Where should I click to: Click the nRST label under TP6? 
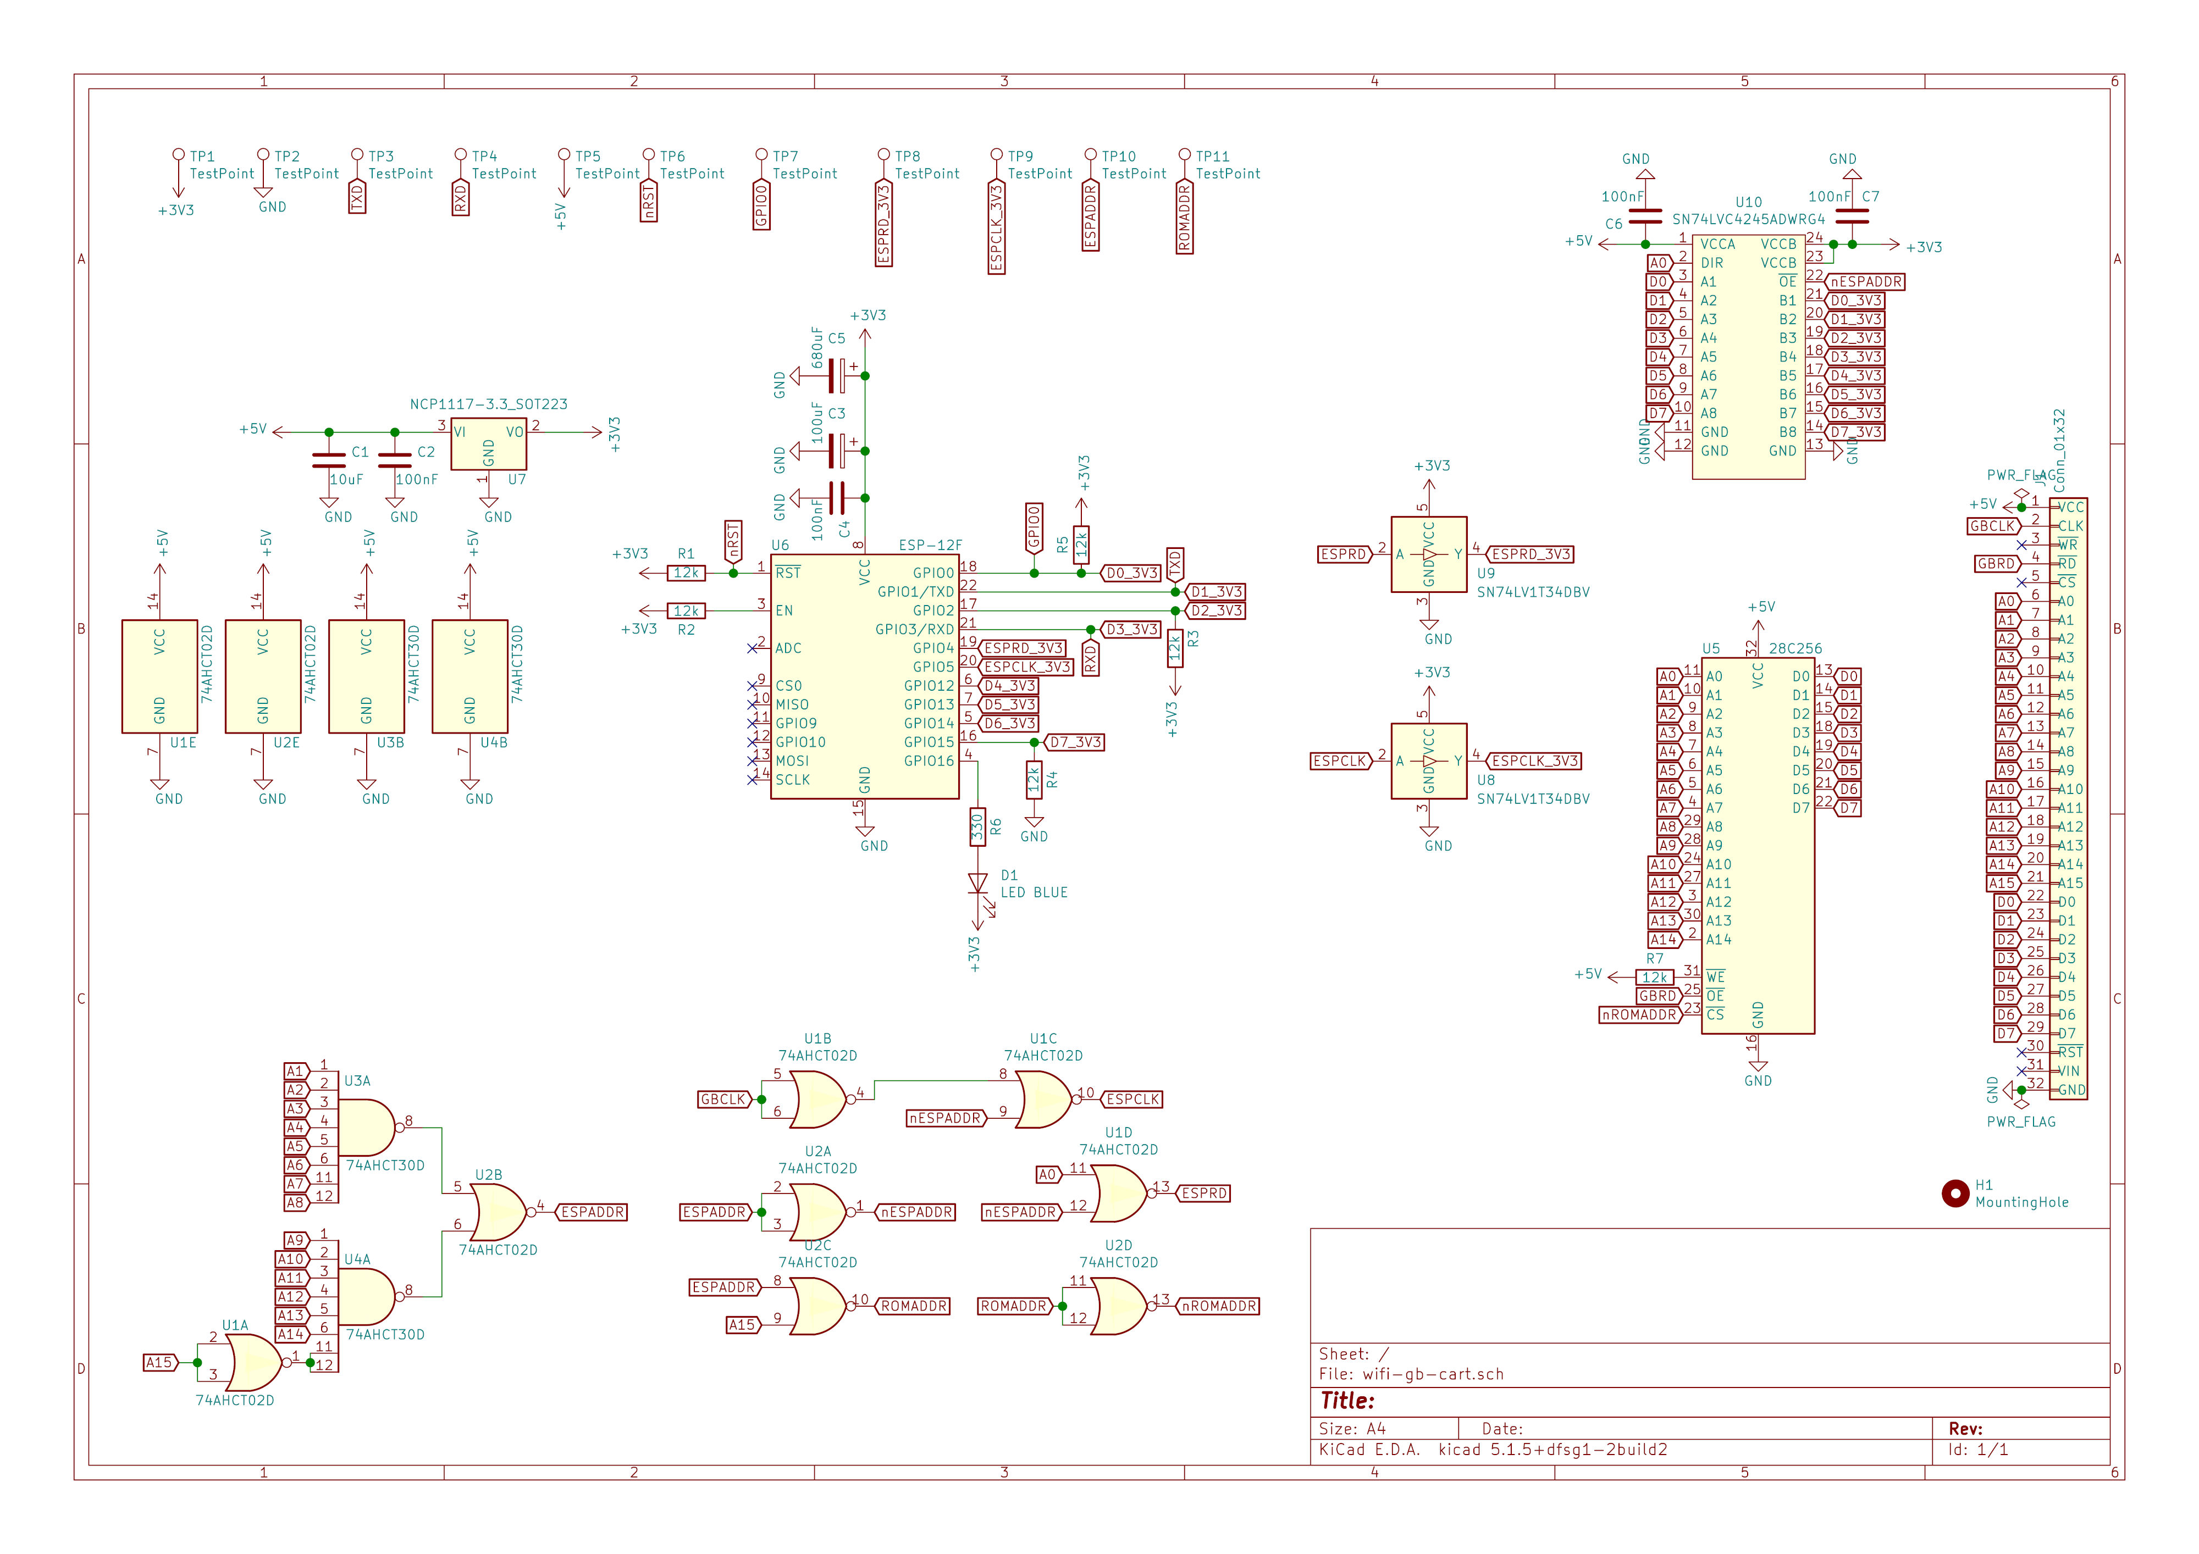pyautogui.click(x=648, y=201)
